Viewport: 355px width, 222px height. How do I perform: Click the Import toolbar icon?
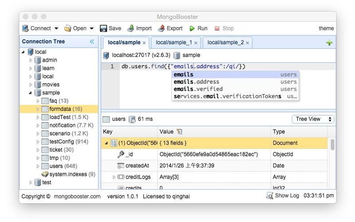[x=130, y=28]
